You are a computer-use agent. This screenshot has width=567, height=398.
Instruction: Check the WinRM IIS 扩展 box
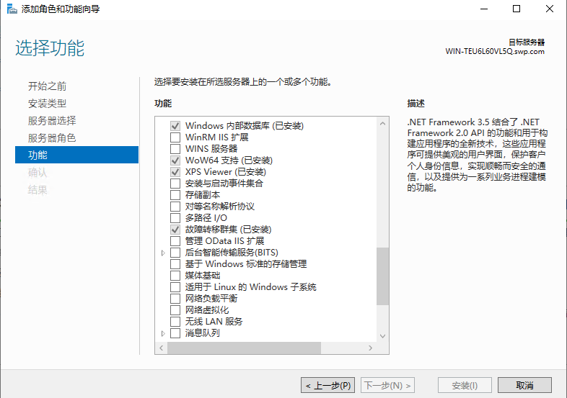[x=175, y=137]
